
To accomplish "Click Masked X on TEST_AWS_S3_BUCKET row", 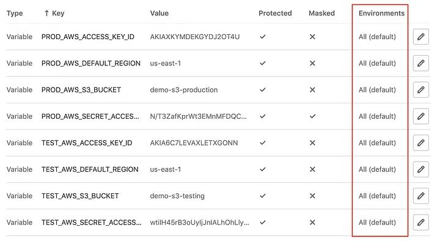I will click(x=312, y=196).
